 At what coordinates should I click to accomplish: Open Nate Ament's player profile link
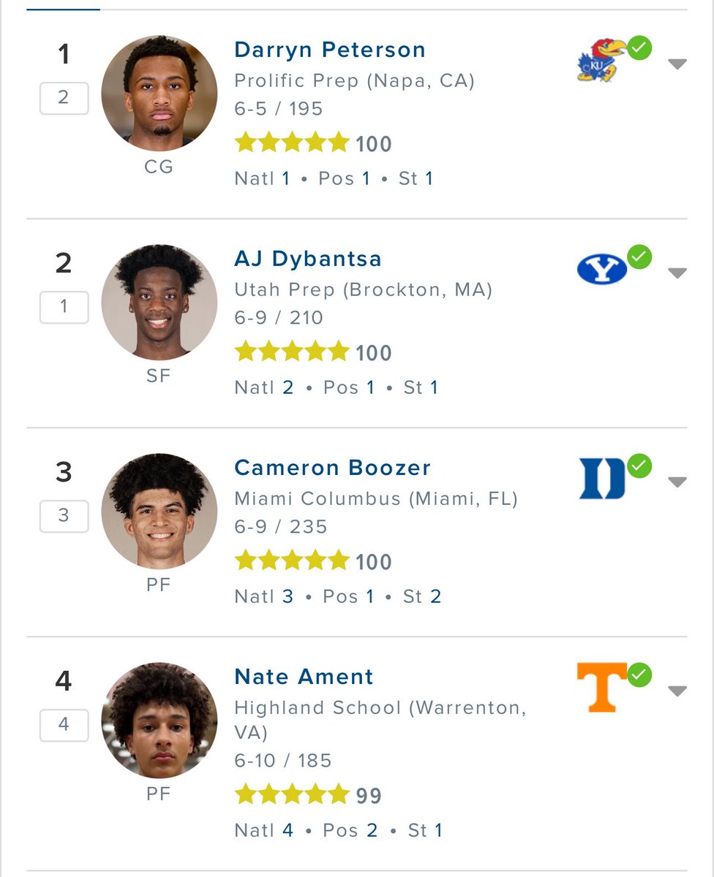[304, 677]
